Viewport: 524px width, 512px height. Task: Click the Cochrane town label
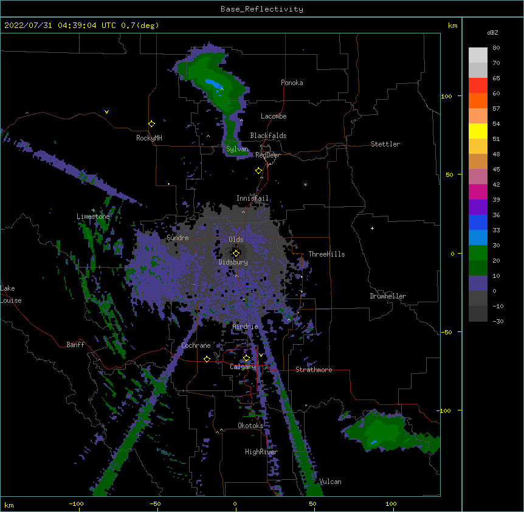point(196,345)
